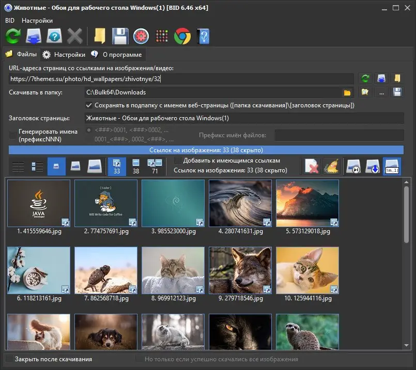
Task: Select large thumbnails view icon
Action: (x=94, y=166)
